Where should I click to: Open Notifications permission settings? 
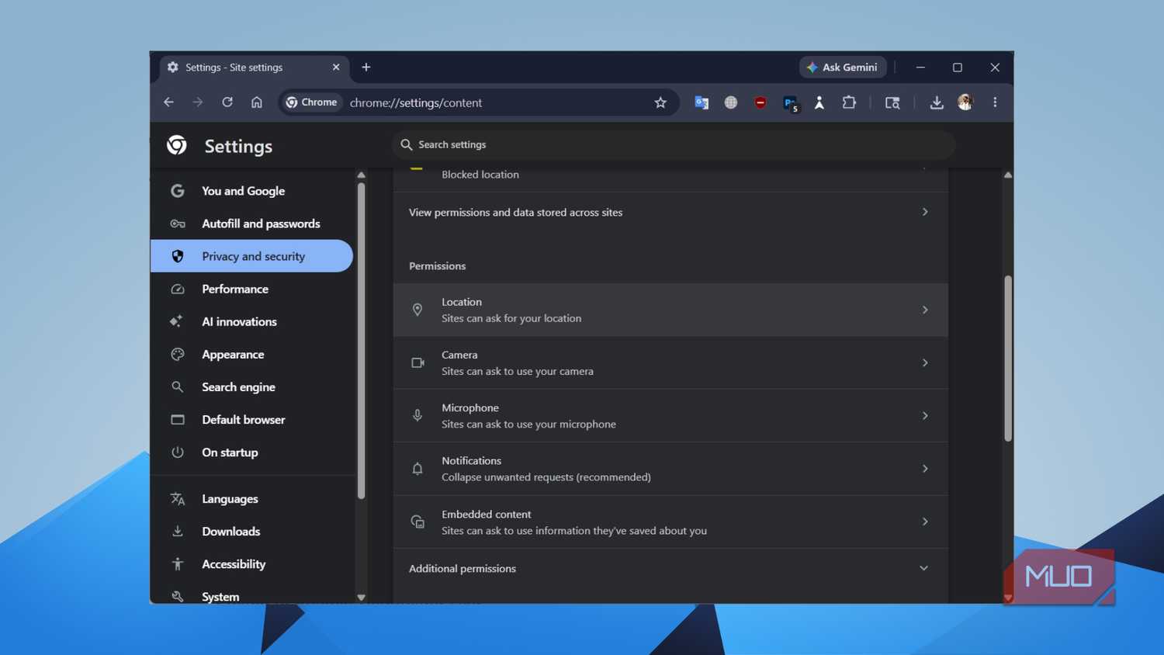pos(670,469)
